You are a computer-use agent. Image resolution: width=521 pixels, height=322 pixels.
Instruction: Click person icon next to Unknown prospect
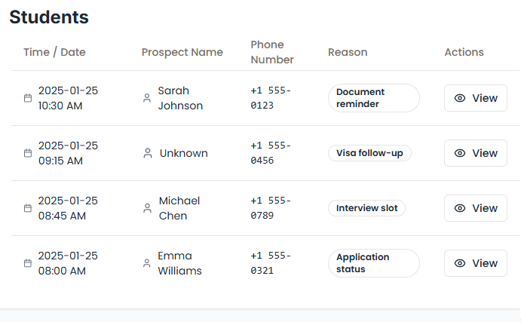pos(148,153)
